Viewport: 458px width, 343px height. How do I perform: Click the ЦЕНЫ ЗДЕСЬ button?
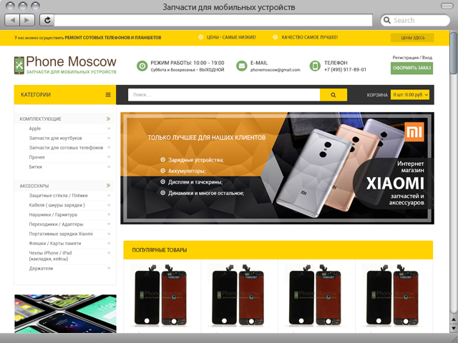[412, 38]
